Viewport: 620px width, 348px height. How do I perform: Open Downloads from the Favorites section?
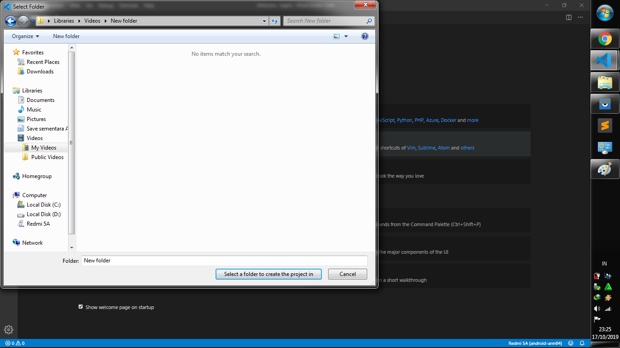click(40, 71)
